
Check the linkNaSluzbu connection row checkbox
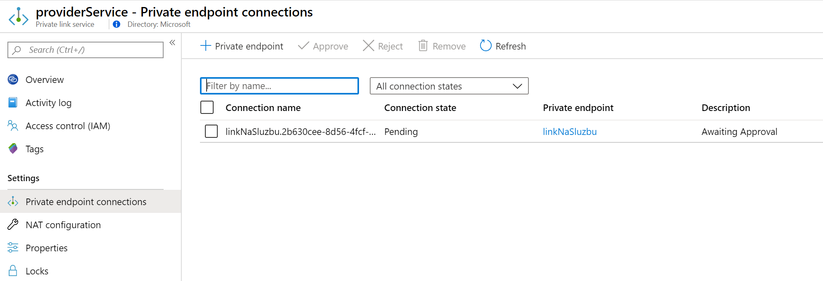pos(211,131)
